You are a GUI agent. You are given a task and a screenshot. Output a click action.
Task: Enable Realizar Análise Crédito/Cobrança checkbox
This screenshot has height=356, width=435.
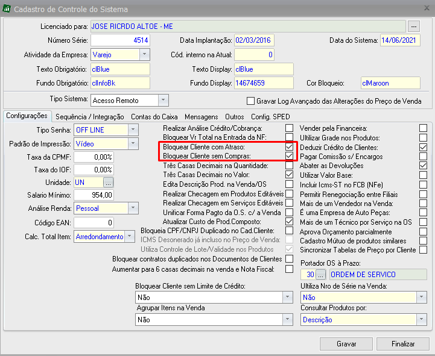pyautogui.click(x=289, y=128)
